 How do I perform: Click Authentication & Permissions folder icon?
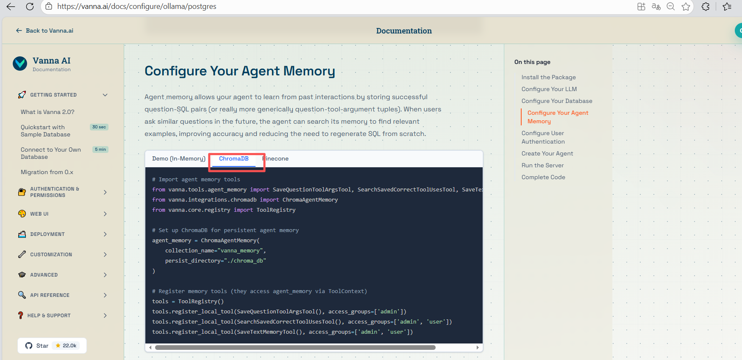(22, 192)
